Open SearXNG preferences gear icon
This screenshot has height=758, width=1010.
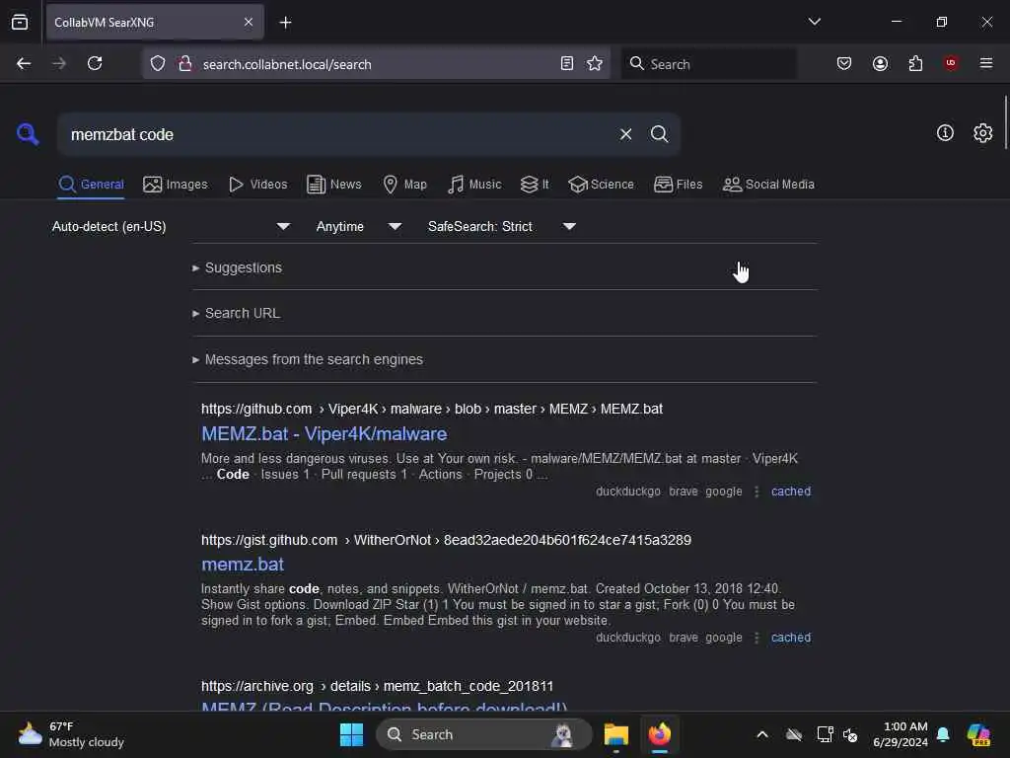tap(982, 133)
